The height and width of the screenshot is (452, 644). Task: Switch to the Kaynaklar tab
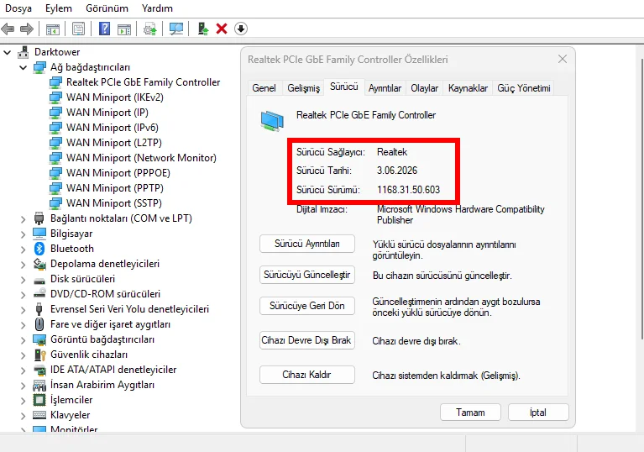468,88
